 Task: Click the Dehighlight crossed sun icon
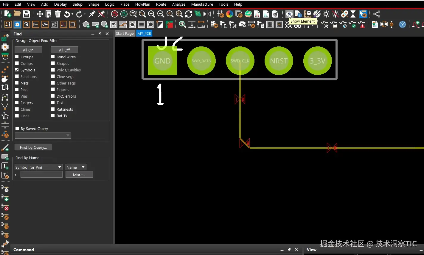click(336, 14)
